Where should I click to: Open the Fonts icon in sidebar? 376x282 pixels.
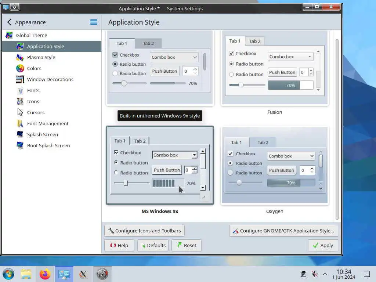point(20,90)
